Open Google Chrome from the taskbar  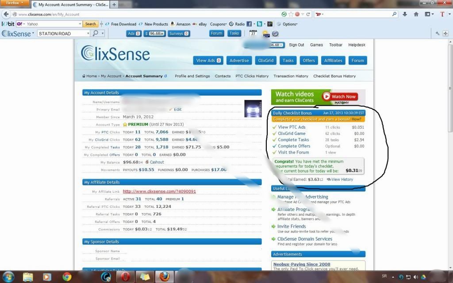[x=67, y=277]
